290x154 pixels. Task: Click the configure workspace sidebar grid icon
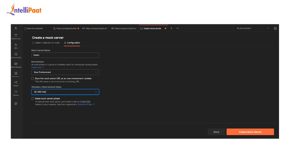(x=16, y=104)
